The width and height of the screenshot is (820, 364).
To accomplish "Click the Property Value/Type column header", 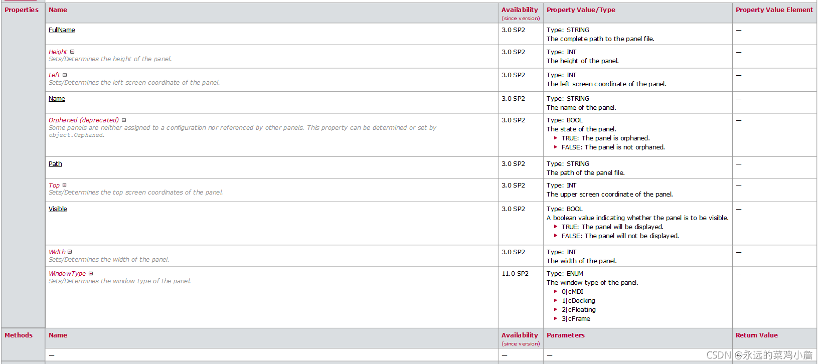I will tap(581, 10).
